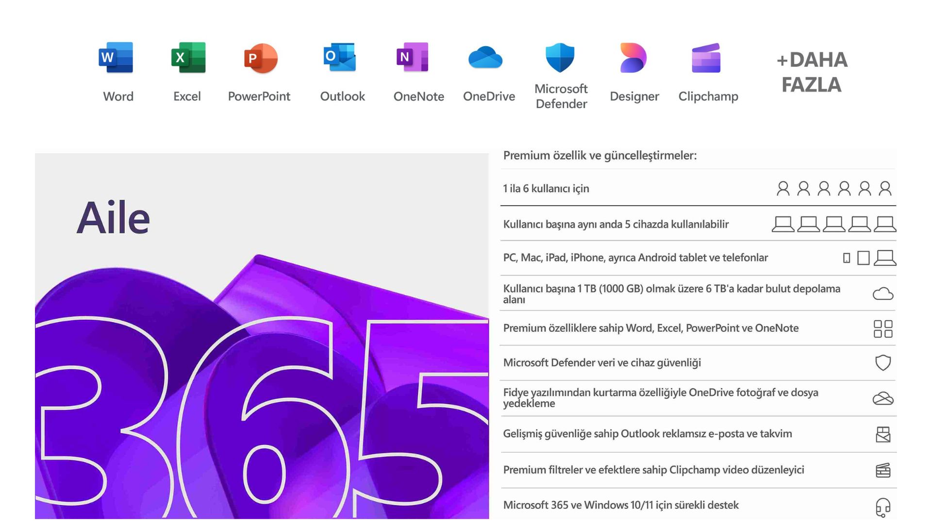Click the small phone device icon
Image resolution: width=932 pixels, height=524 pixels.
pos(847,258)
